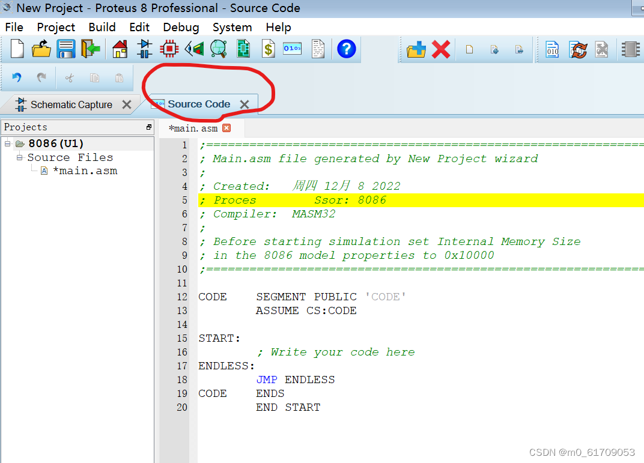The width and height of the screenshot is (644, 463).
Task: Open the Debug menu
Action: coord(181,27)
